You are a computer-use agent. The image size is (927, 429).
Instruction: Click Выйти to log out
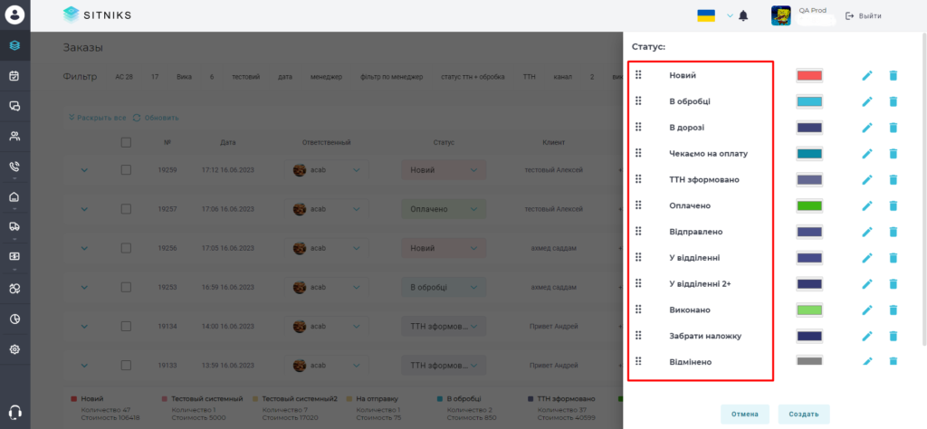click(864, 16)
